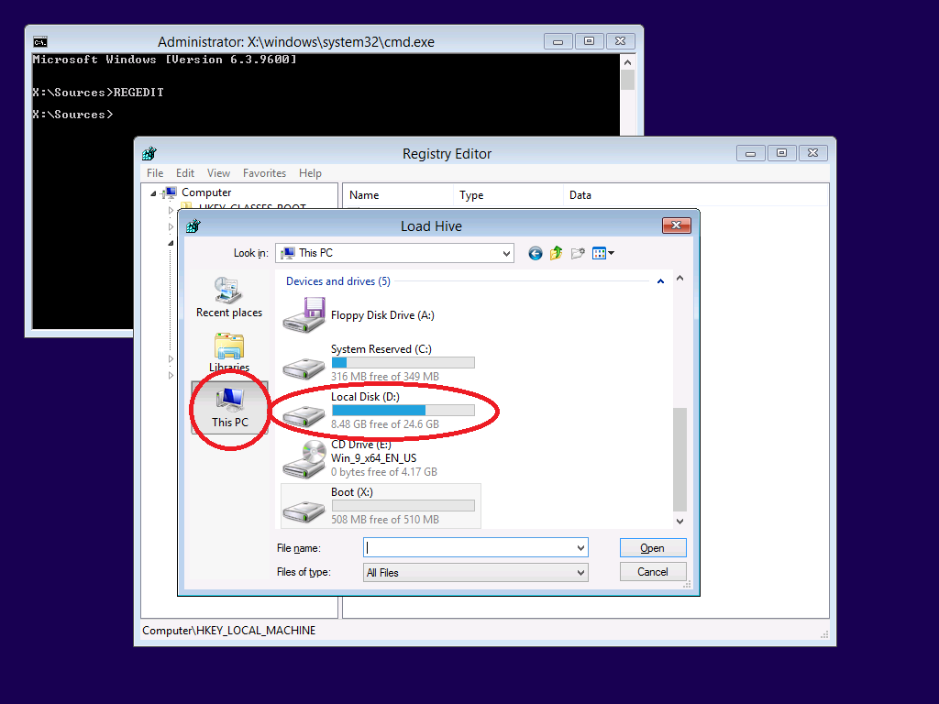Click the Up One Level folder icon
Viewport: 939px width, 704px height.
pyautogui.click(x=557, y=253)
